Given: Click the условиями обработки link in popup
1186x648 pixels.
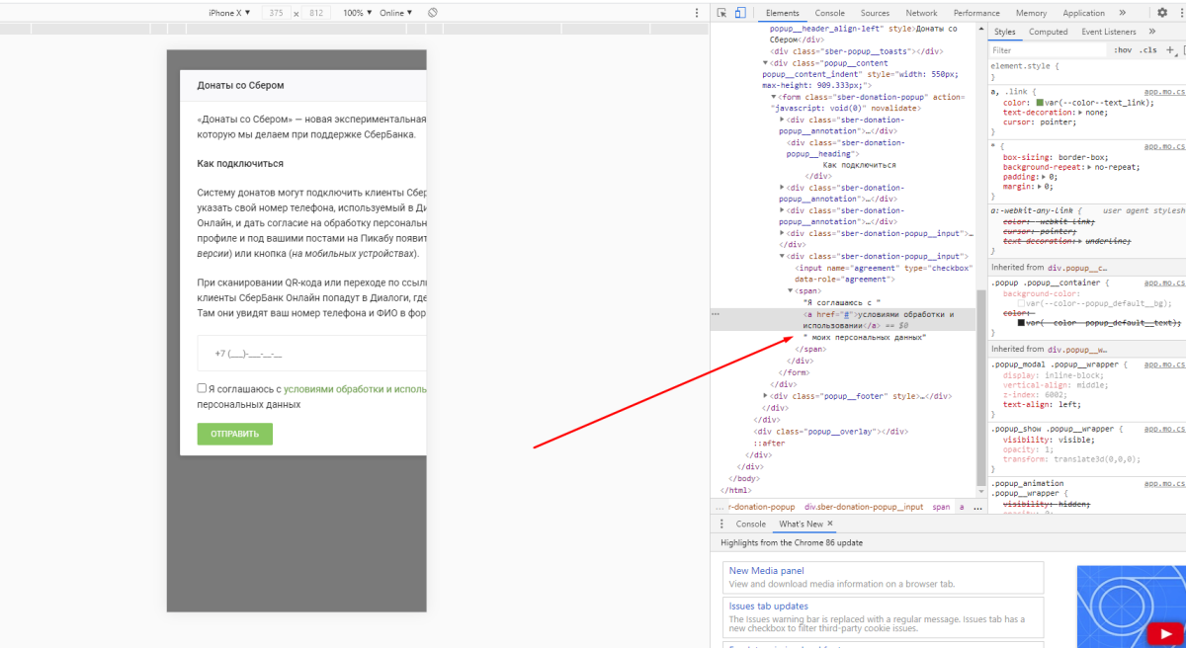Looking at the screenshot, I should pos(355,389).
